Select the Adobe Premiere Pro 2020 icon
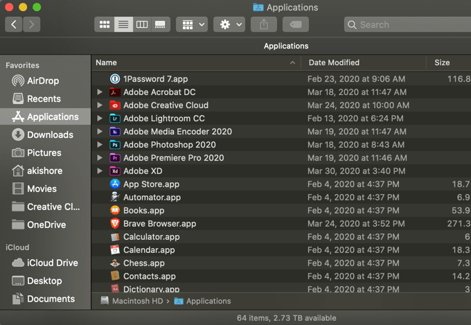 coord(115,158)
